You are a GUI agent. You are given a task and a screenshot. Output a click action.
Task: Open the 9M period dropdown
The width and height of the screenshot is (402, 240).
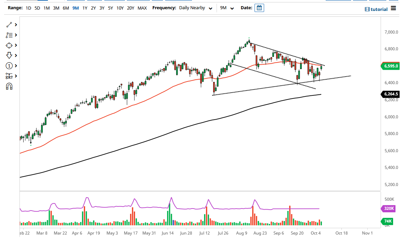227,8
